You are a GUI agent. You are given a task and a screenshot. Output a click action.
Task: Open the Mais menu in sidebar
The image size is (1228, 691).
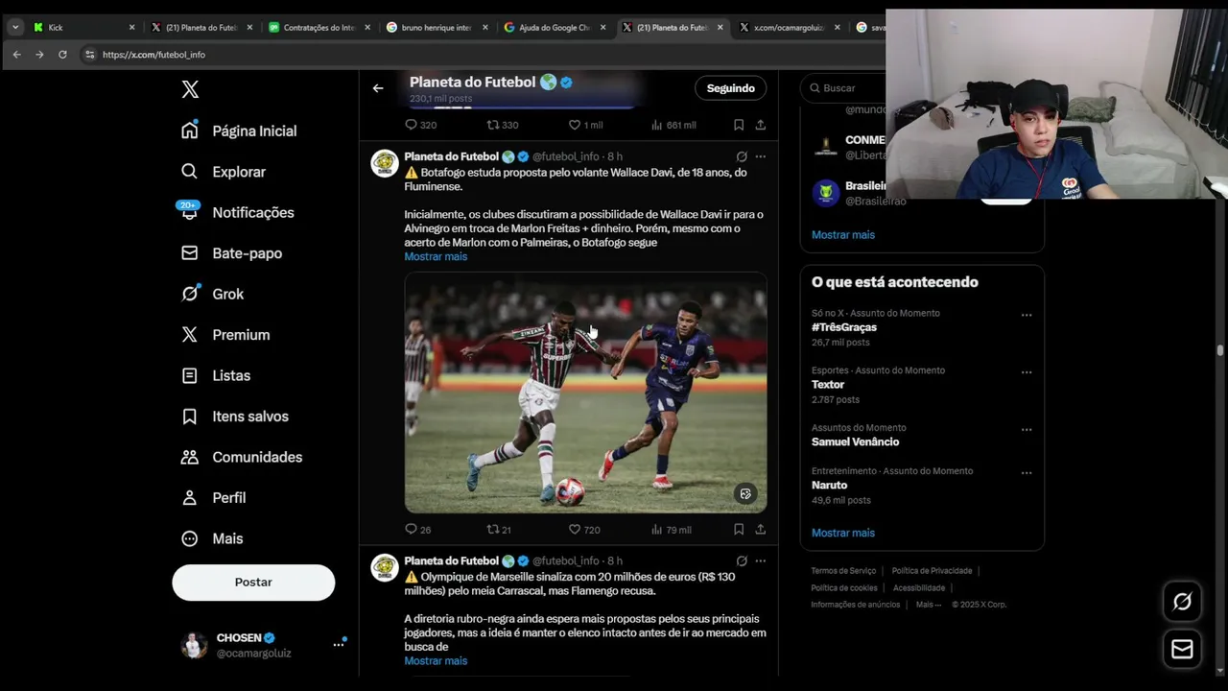(213, 538)
